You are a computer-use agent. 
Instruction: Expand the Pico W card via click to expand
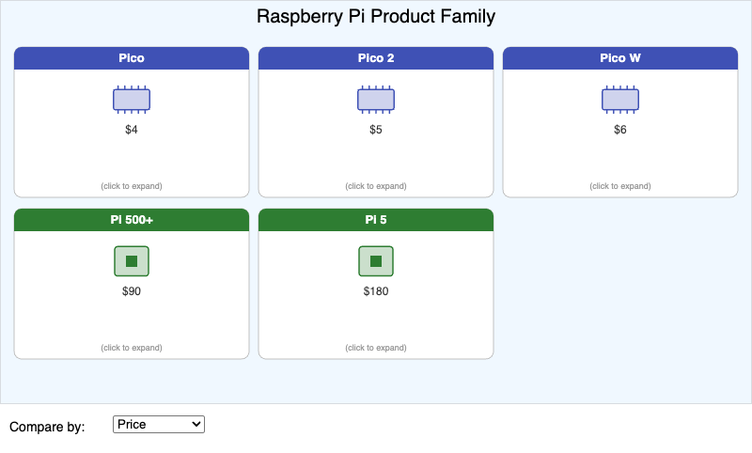click(x=620, y=186)
